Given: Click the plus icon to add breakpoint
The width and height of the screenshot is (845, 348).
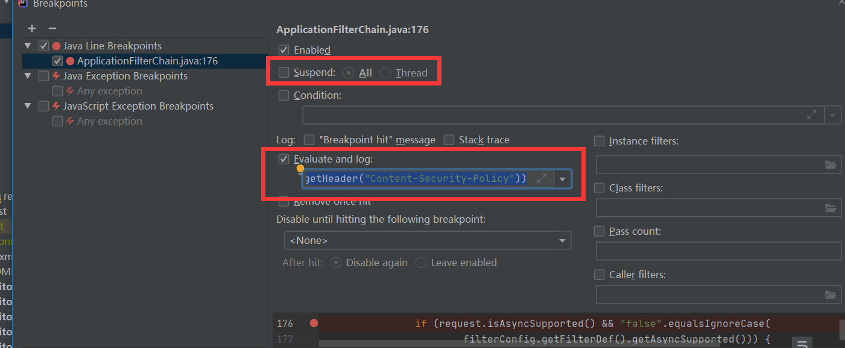Looking at the screenshot, I should [32, 28].
